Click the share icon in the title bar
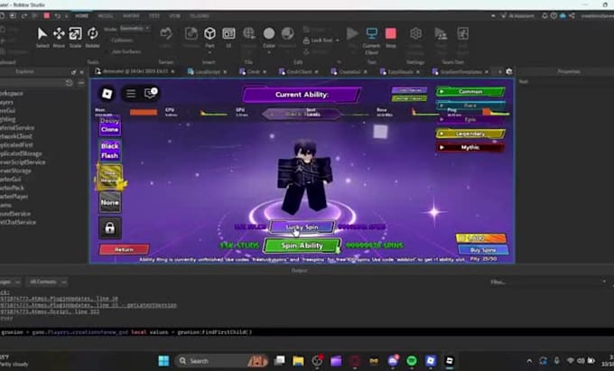This screenshot has height=371, width=614. (572, 15)
